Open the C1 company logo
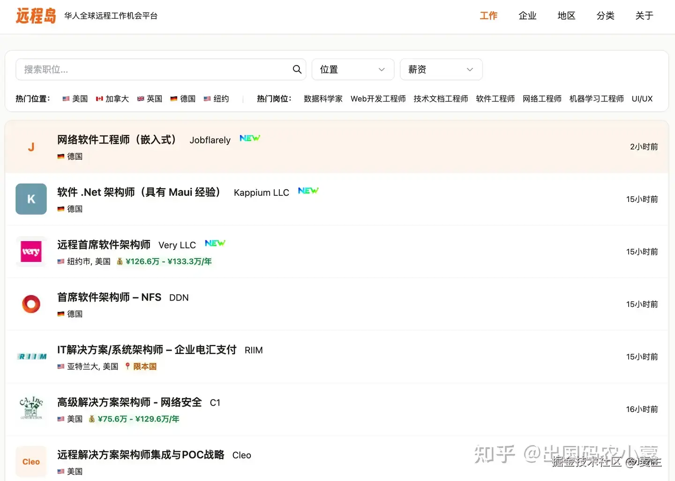The image size is (675, 481). coord(31,409)
